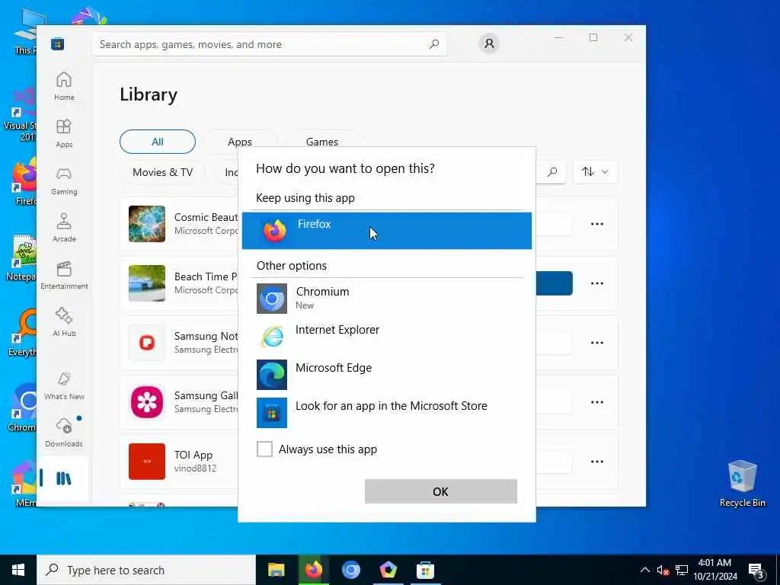Switch to the Apps filter tab
Image resolution: width=780 pixels, height=585 pixels.
click(240, 142)
